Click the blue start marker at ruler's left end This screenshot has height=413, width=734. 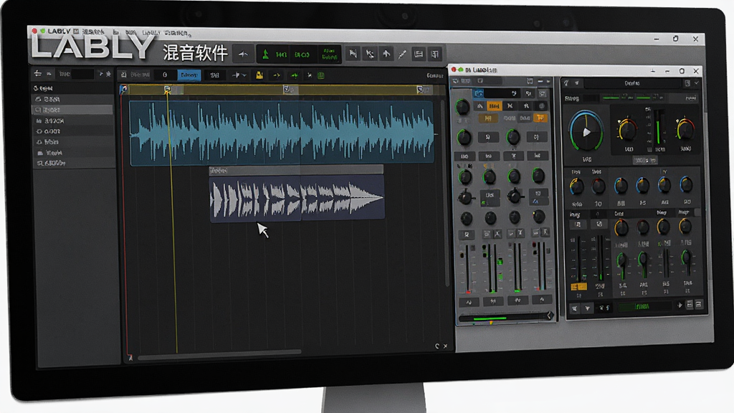tap(123, 89)
